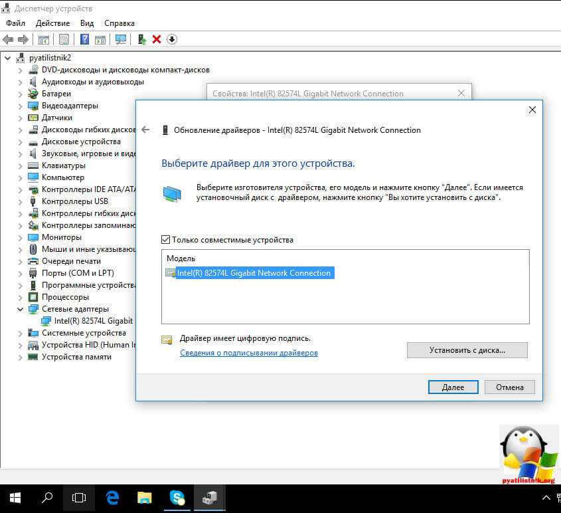Click the 'Далее' button
This screenshot has height=513, width=561.
click(453, 387)
